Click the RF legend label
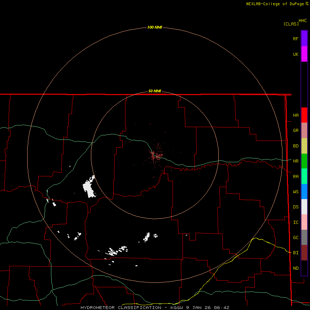The width and height of the screenshot is (310, 310). (296, 39)
